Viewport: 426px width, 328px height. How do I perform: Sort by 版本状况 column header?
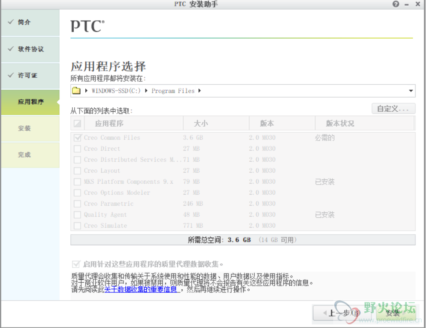tap(364, 124)
